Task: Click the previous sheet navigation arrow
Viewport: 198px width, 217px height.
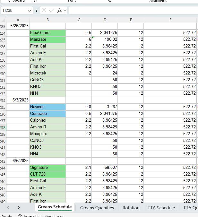Action: [x=8, y=208]
